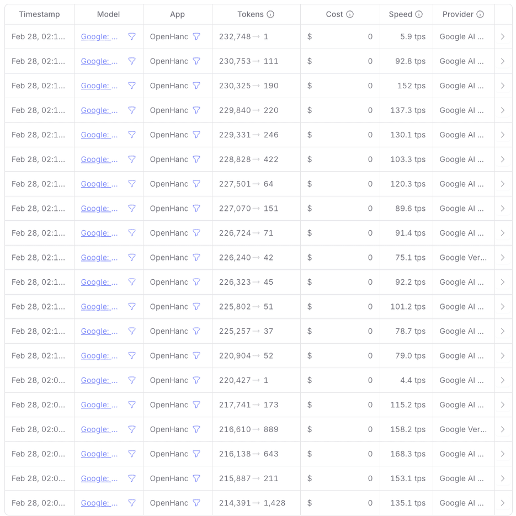
Task: Filter by app in the 232,748 tokens row
Action: (x=196, y=36)
